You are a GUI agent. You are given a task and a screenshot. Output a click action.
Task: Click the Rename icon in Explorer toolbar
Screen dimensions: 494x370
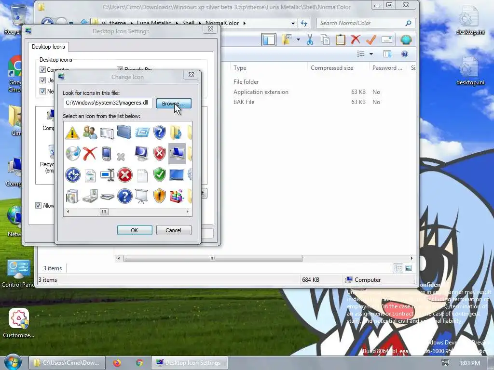pos(386,40)
